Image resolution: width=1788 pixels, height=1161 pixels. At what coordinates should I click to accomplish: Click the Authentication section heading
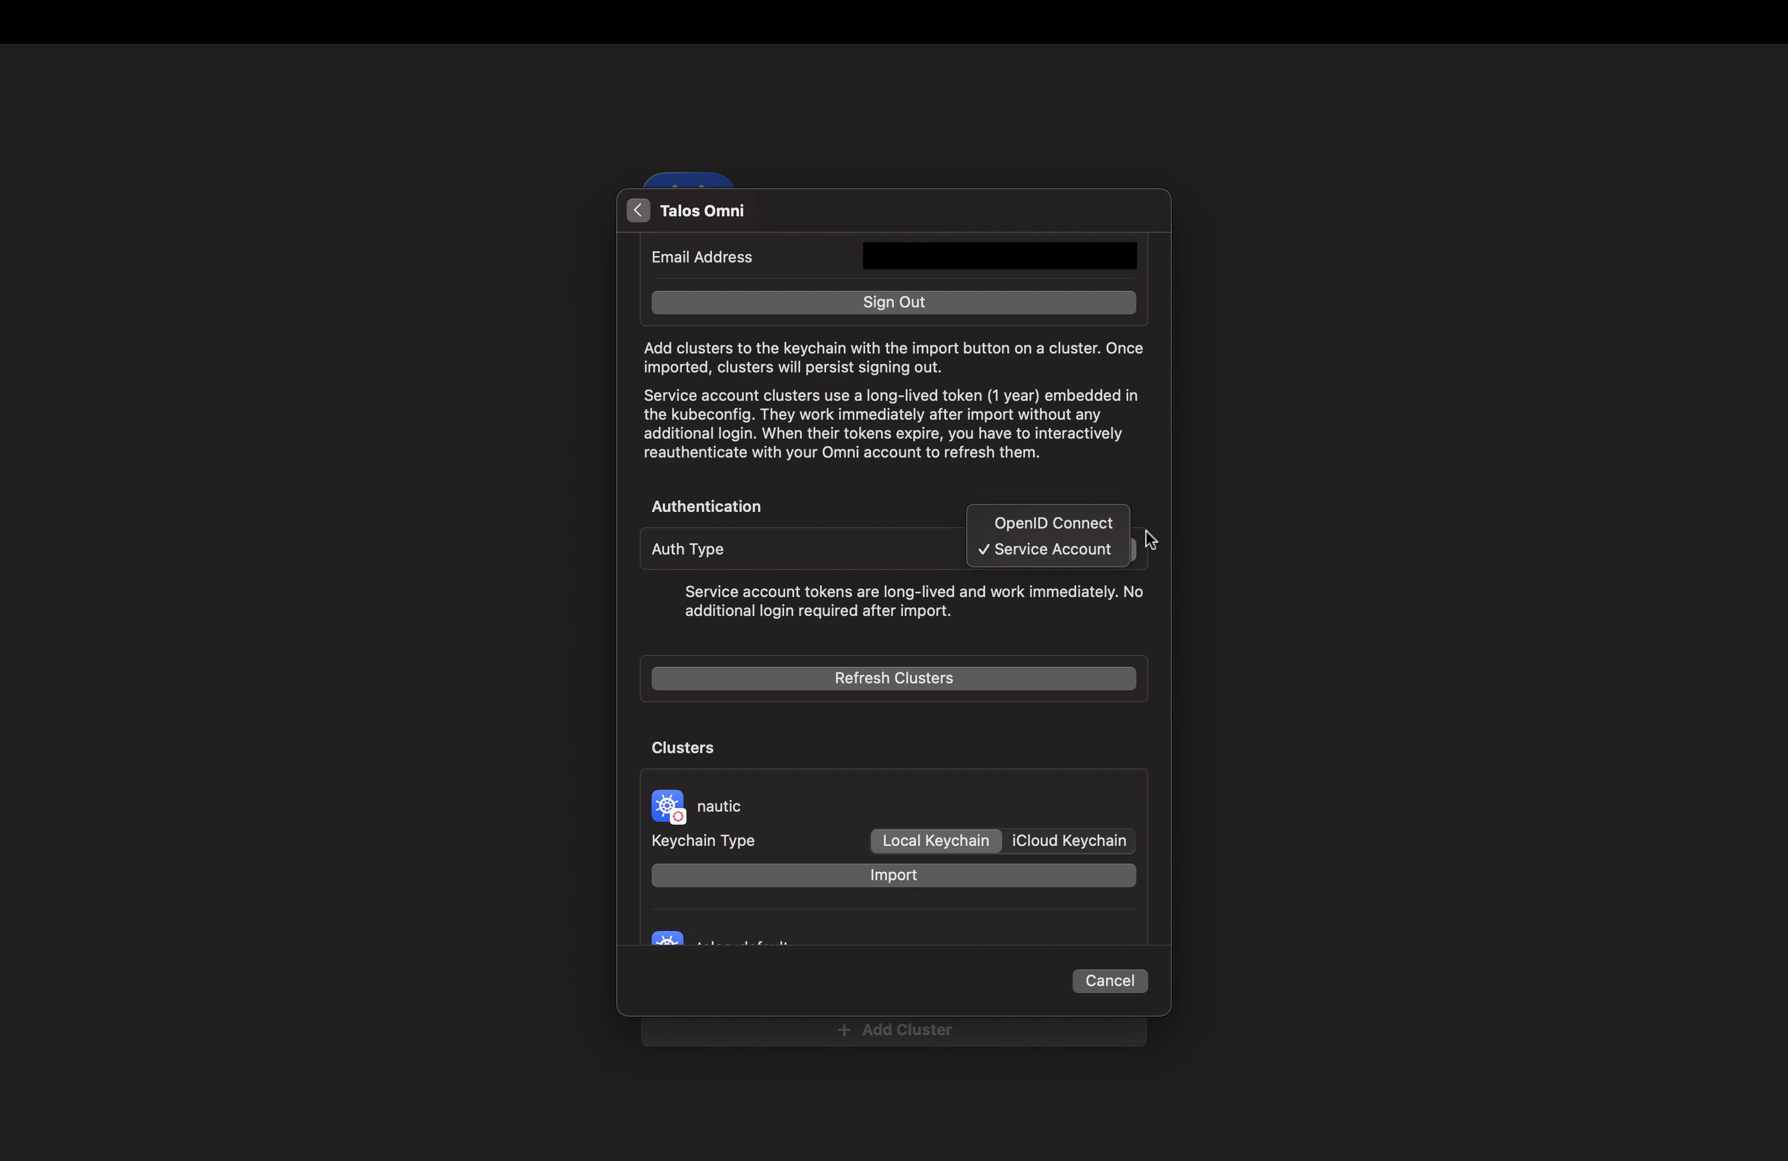(x=705, y=506)
